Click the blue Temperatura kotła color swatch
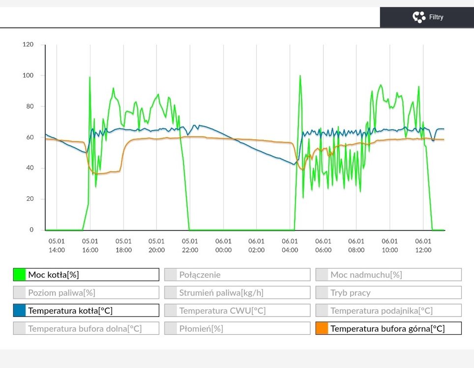 pyautogui.click(x=20, y=311)
